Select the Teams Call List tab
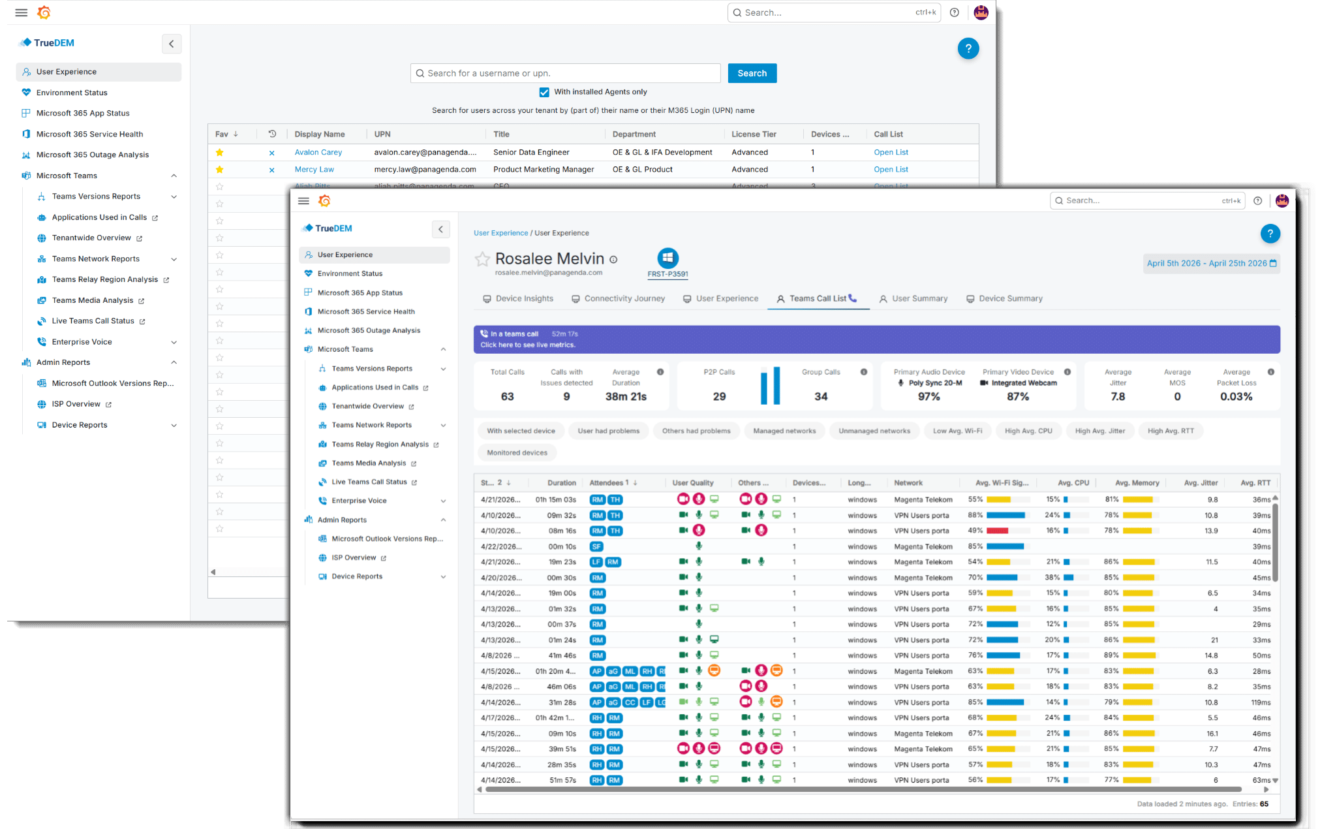The image size is (1320, 829). pos(817,299)
